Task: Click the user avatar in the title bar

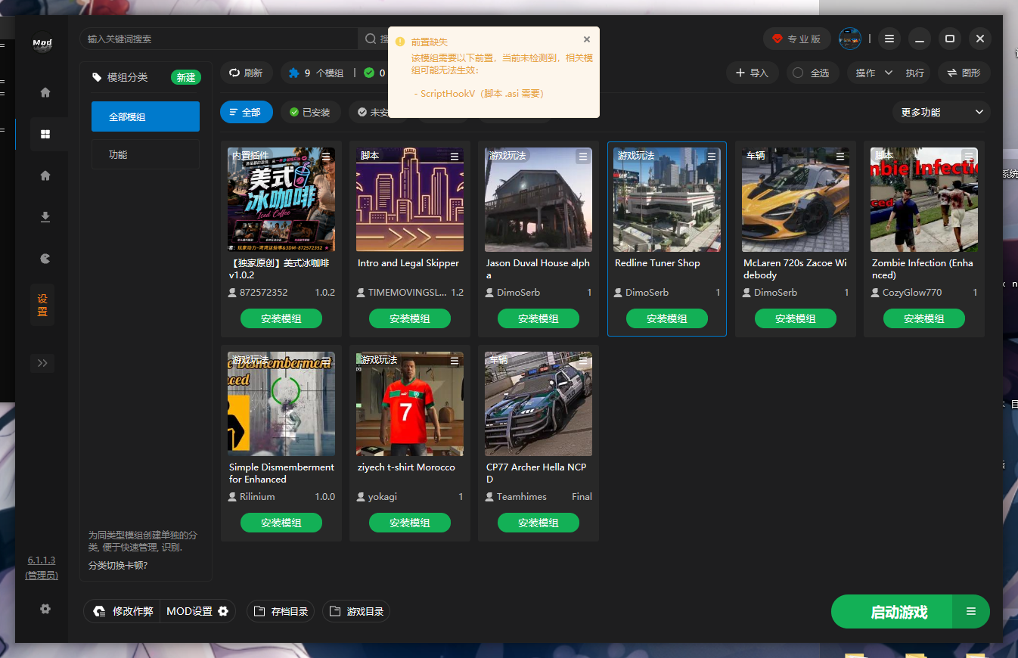Action: coord(850,39)
